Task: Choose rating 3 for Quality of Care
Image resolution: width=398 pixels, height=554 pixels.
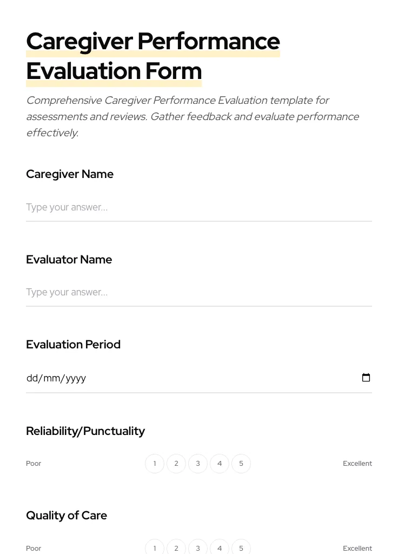Action: 198,548
